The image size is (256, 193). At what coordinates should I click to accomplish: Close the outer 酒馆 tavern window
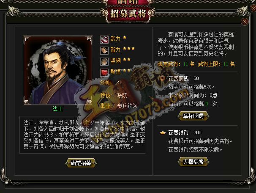pyautogui.click(x=253, y=8)
